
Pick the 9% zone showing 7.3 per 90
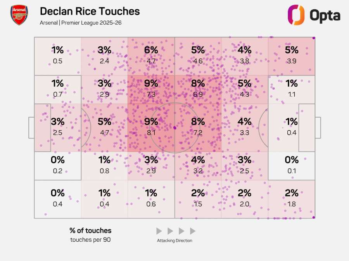[x=151, y=89]
